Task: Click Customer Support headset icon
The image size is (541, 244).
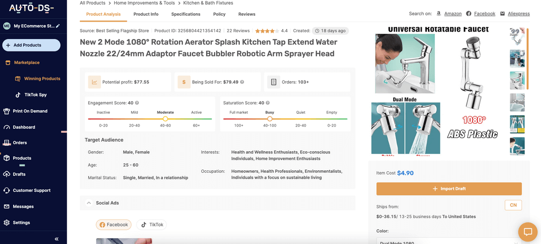Action: 6,191
